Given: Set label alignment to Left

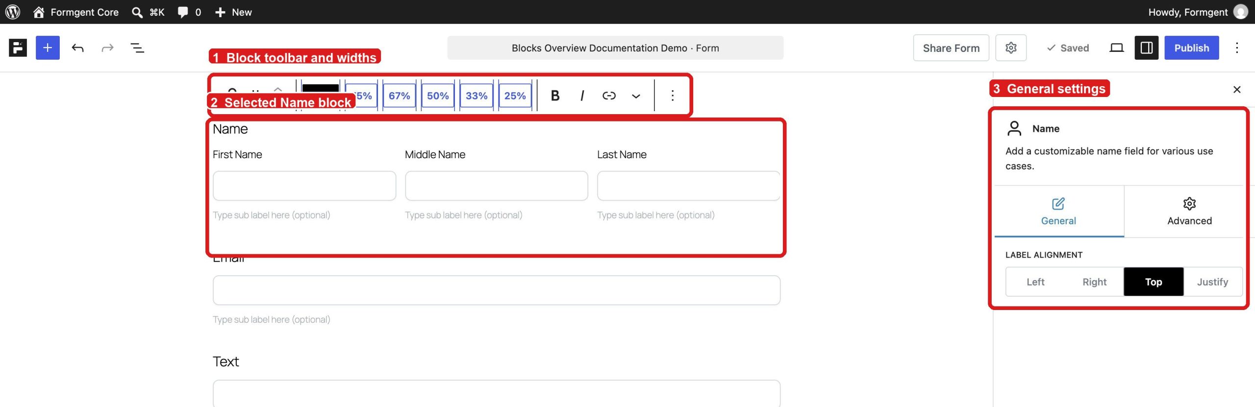Looking at the screenshot, I should tap(1035, 282).
